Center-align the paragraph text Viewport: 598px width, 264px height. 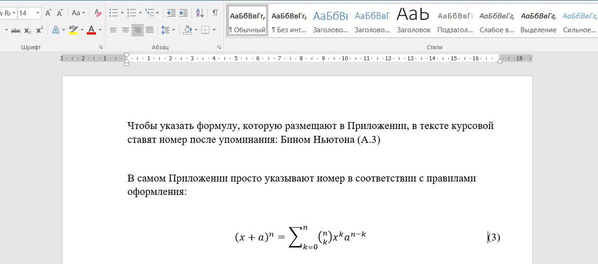point(125,30)
